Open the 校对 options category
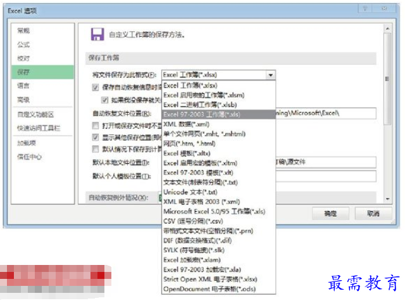405x303 pixels. click(42, 58)
